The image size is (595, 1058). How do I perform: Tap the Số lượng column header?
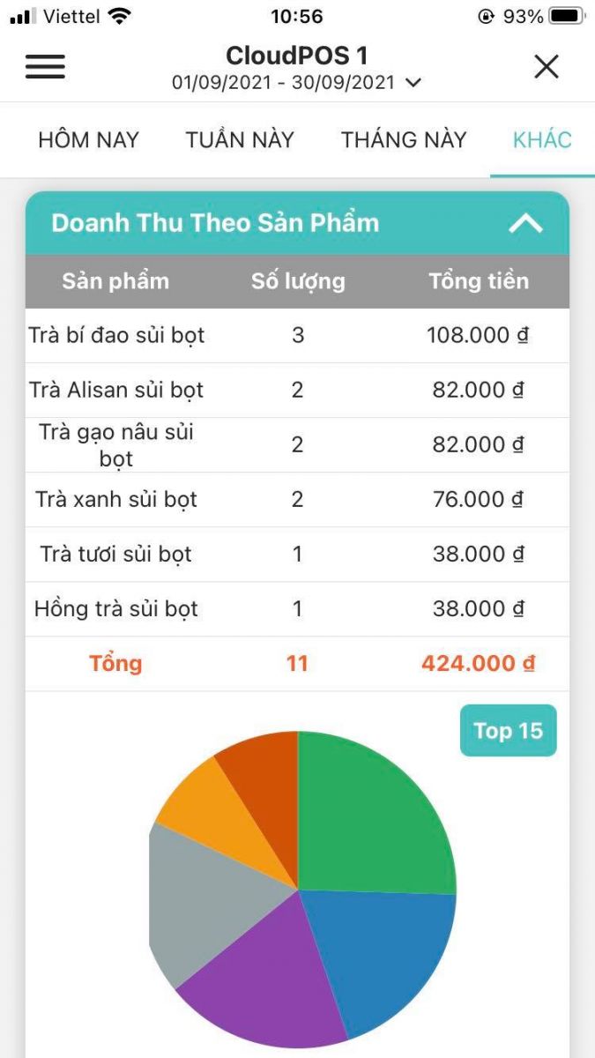click(x=298, y=281)
